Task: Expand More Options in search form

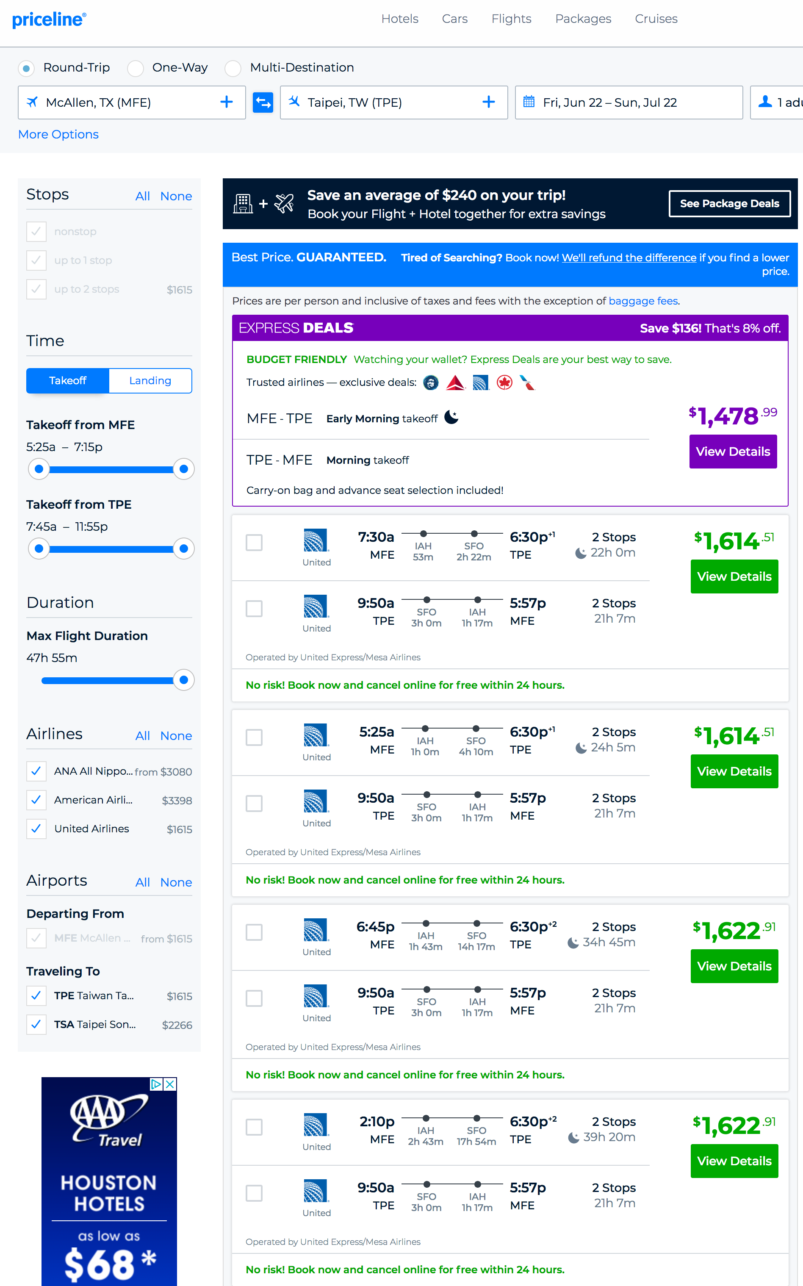Action: pos(58,134)
